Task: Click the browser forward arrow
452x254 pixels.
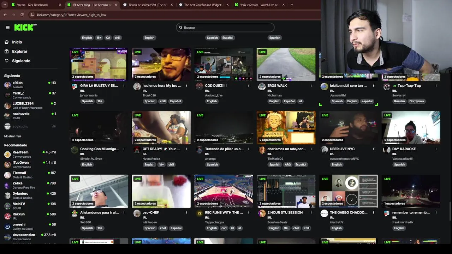Action: click(13, 15)
